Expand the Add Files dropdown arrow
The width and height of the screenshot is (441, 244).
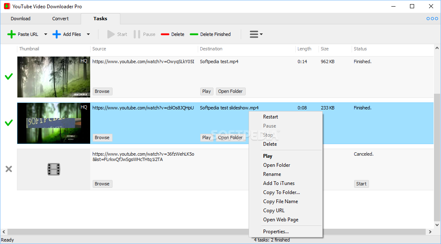88,34
